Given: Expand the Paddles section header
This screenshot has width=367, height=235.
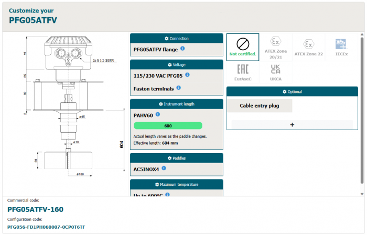Looking at the screenshot, I should [x=176, y=158].
